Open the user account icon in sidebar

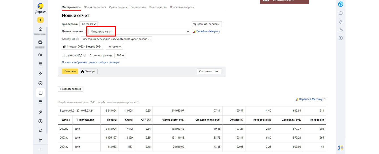tap(40, 29)
